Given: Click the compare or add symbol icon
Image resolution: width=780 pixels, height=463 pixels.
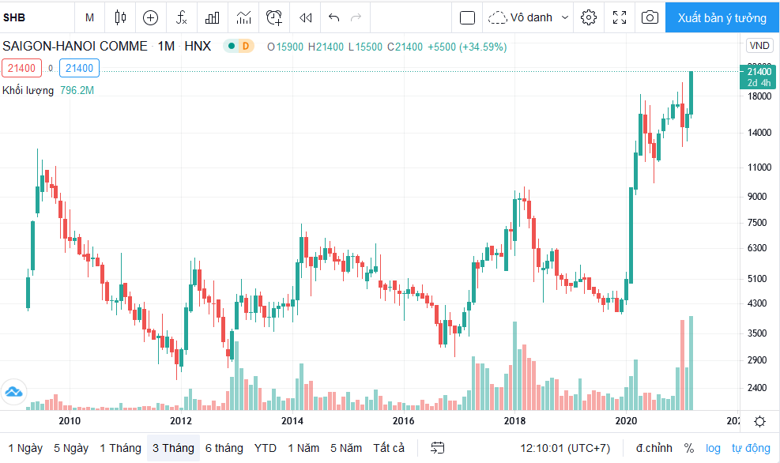Looking at the screenshot, I should pyautogui.click(x=150, y=18).
